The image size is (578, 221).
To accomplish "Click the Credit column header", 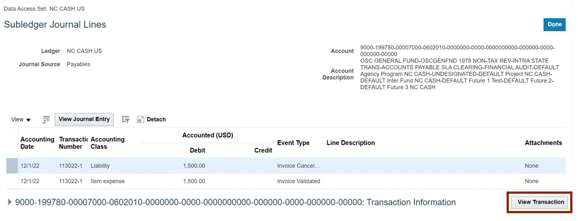I will (263, 150).
